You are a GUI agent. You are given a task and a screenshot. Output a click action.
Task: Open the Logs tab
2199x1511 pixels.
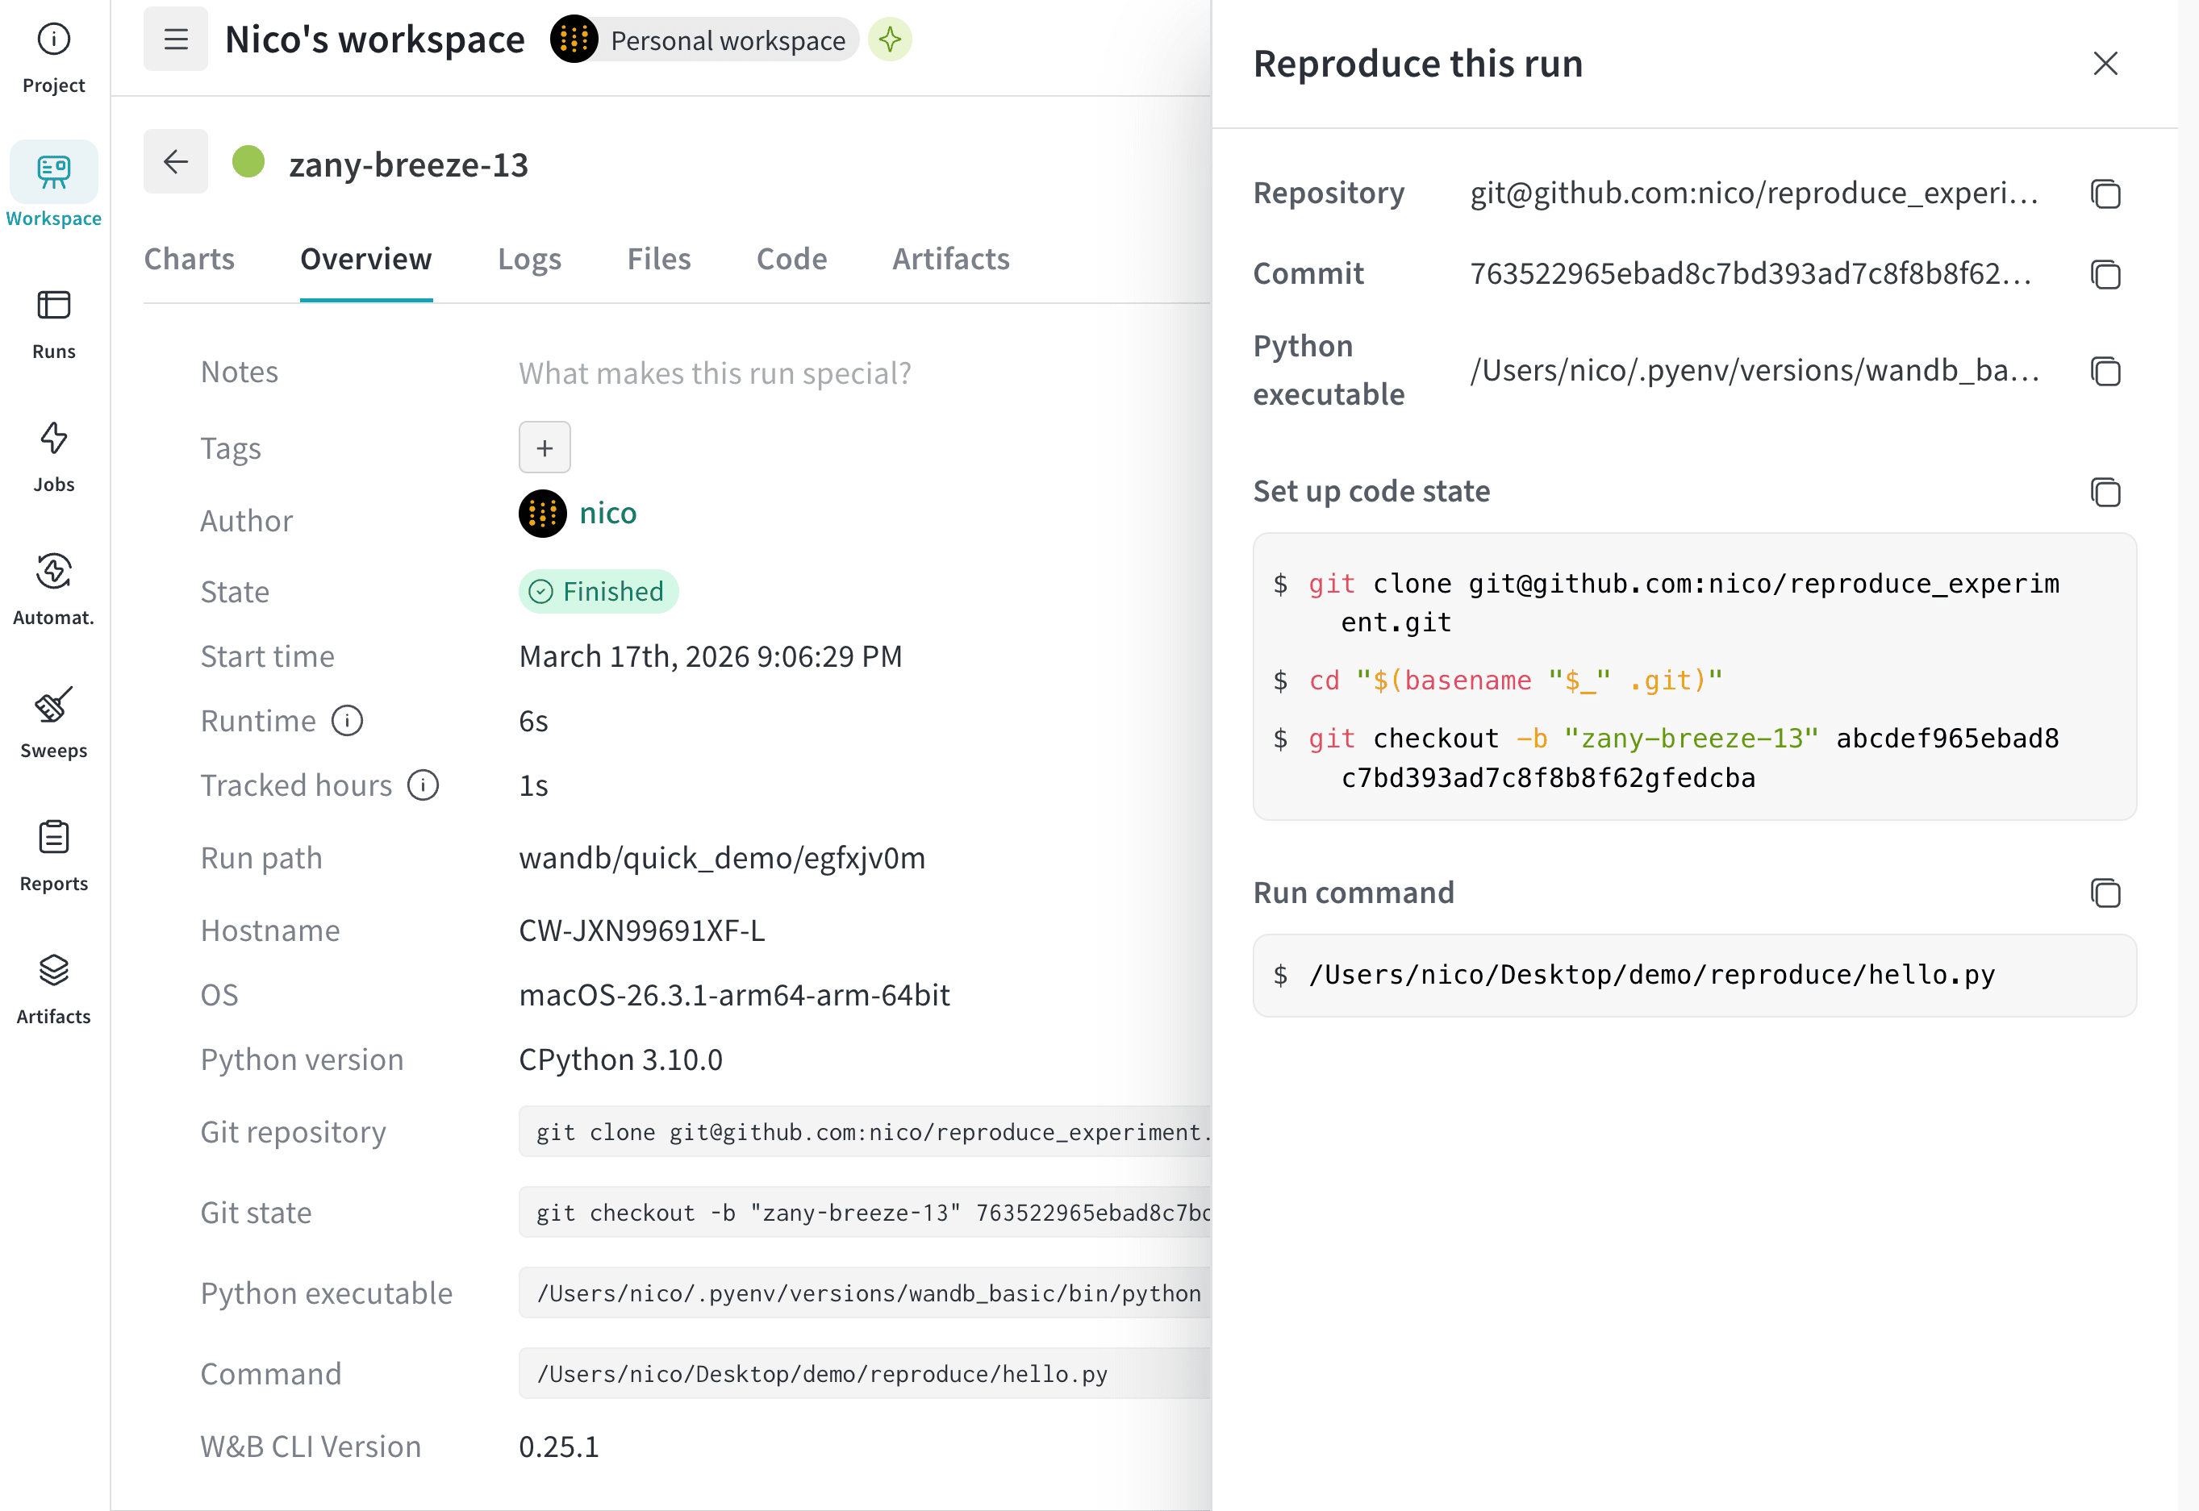click(529, 259)
